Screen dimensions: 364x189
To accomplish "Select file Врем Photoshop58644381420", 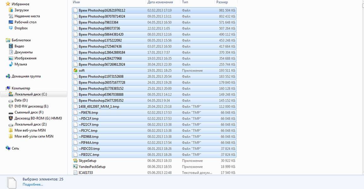I will (x=154, y=34).
